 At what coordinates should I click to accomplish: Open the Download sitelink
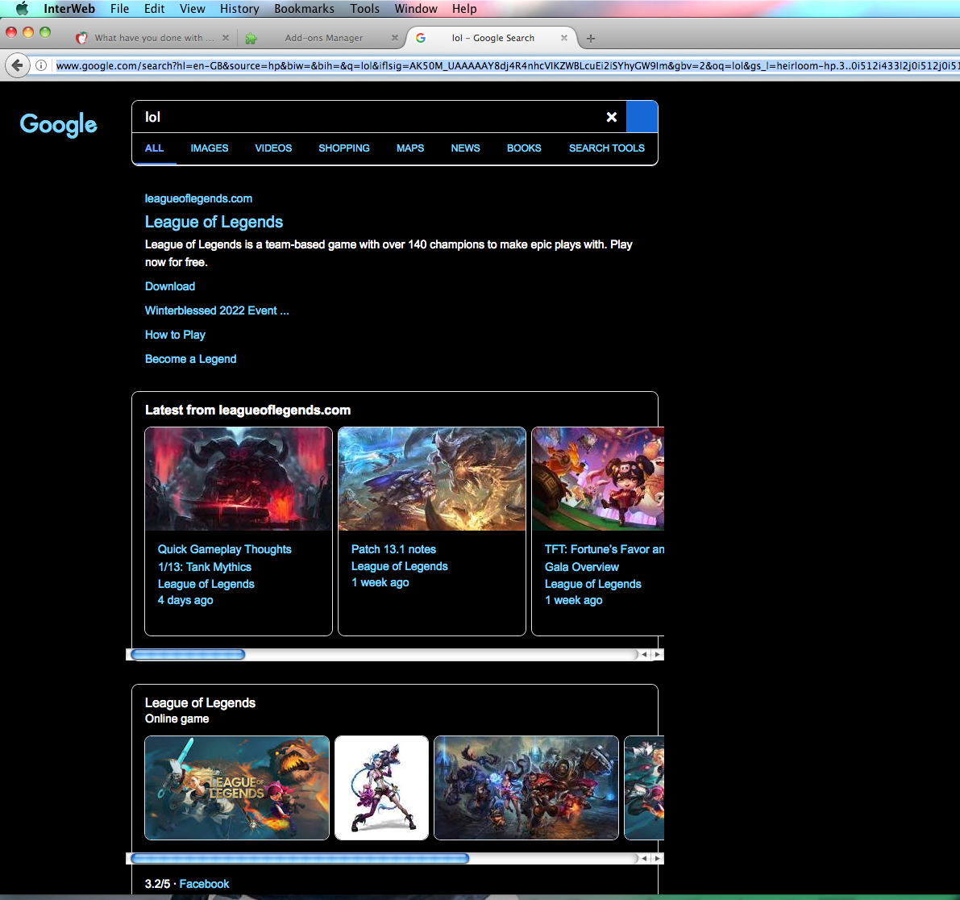pyautogui.click(x=170, y=286)
